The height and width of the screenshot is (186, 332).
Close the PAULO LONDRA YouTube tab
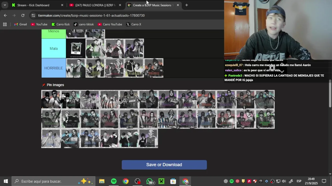[120, 5]
